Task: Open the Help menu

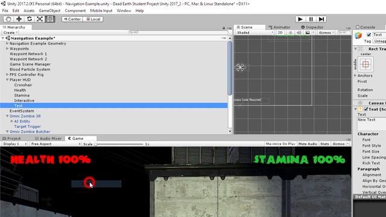Action: click(139, 11)
